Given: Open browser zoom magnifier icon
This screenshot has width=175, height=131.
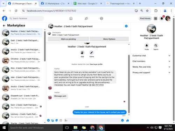Looking at the screenshot, I should point(142,11).
